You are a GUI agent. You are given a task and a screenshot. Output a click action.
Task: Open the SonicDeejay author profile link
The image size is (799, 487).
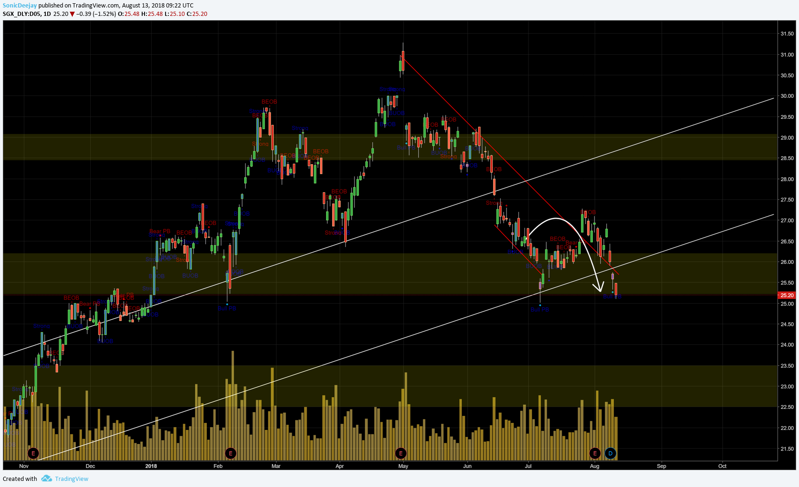[x=20, y=6]
